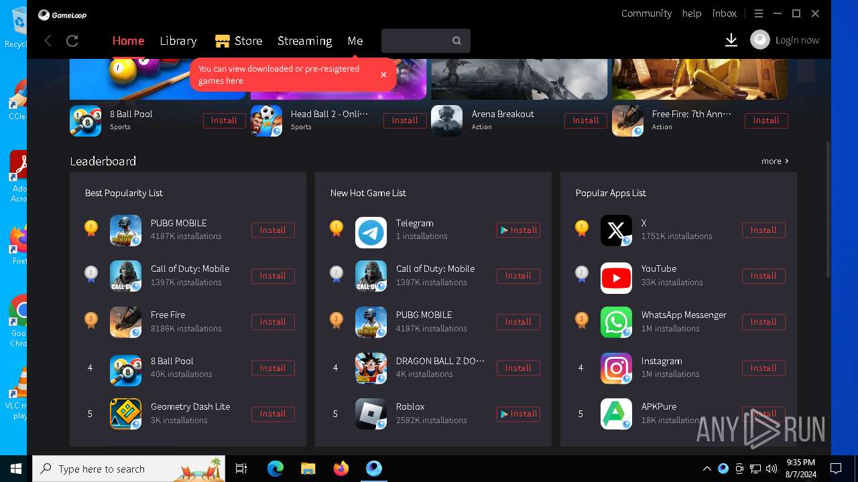Click the Store shop icon

[x=223, y=42]
